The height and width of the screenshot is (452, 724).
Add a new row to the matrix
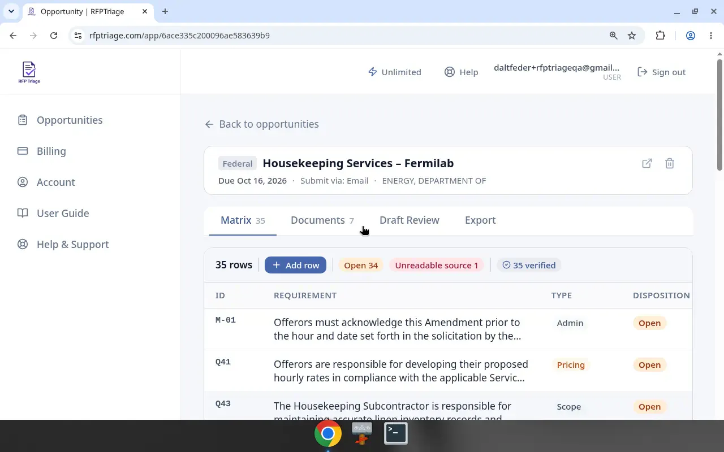[295, 265]
